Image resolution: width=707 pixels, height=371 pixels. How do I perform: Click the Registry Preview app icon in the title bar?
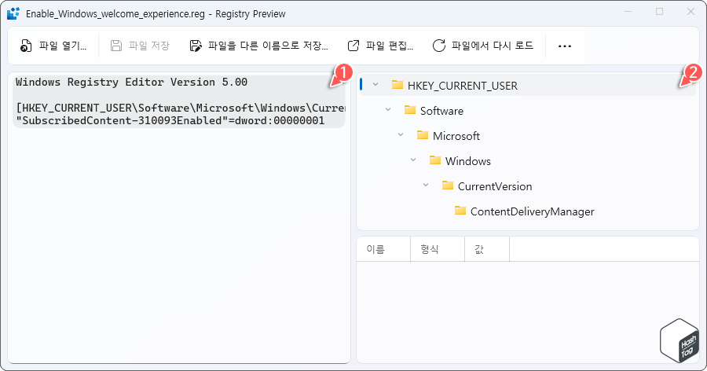point(13,13)
